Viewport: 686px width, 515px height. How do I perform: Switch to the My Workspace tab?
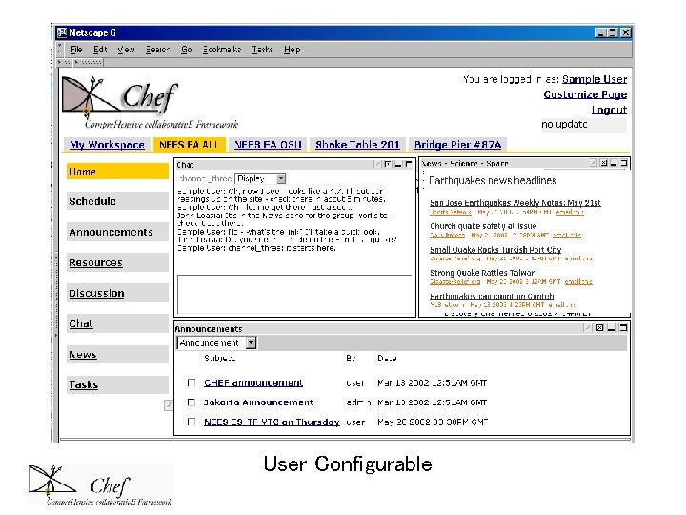(107, 145)
